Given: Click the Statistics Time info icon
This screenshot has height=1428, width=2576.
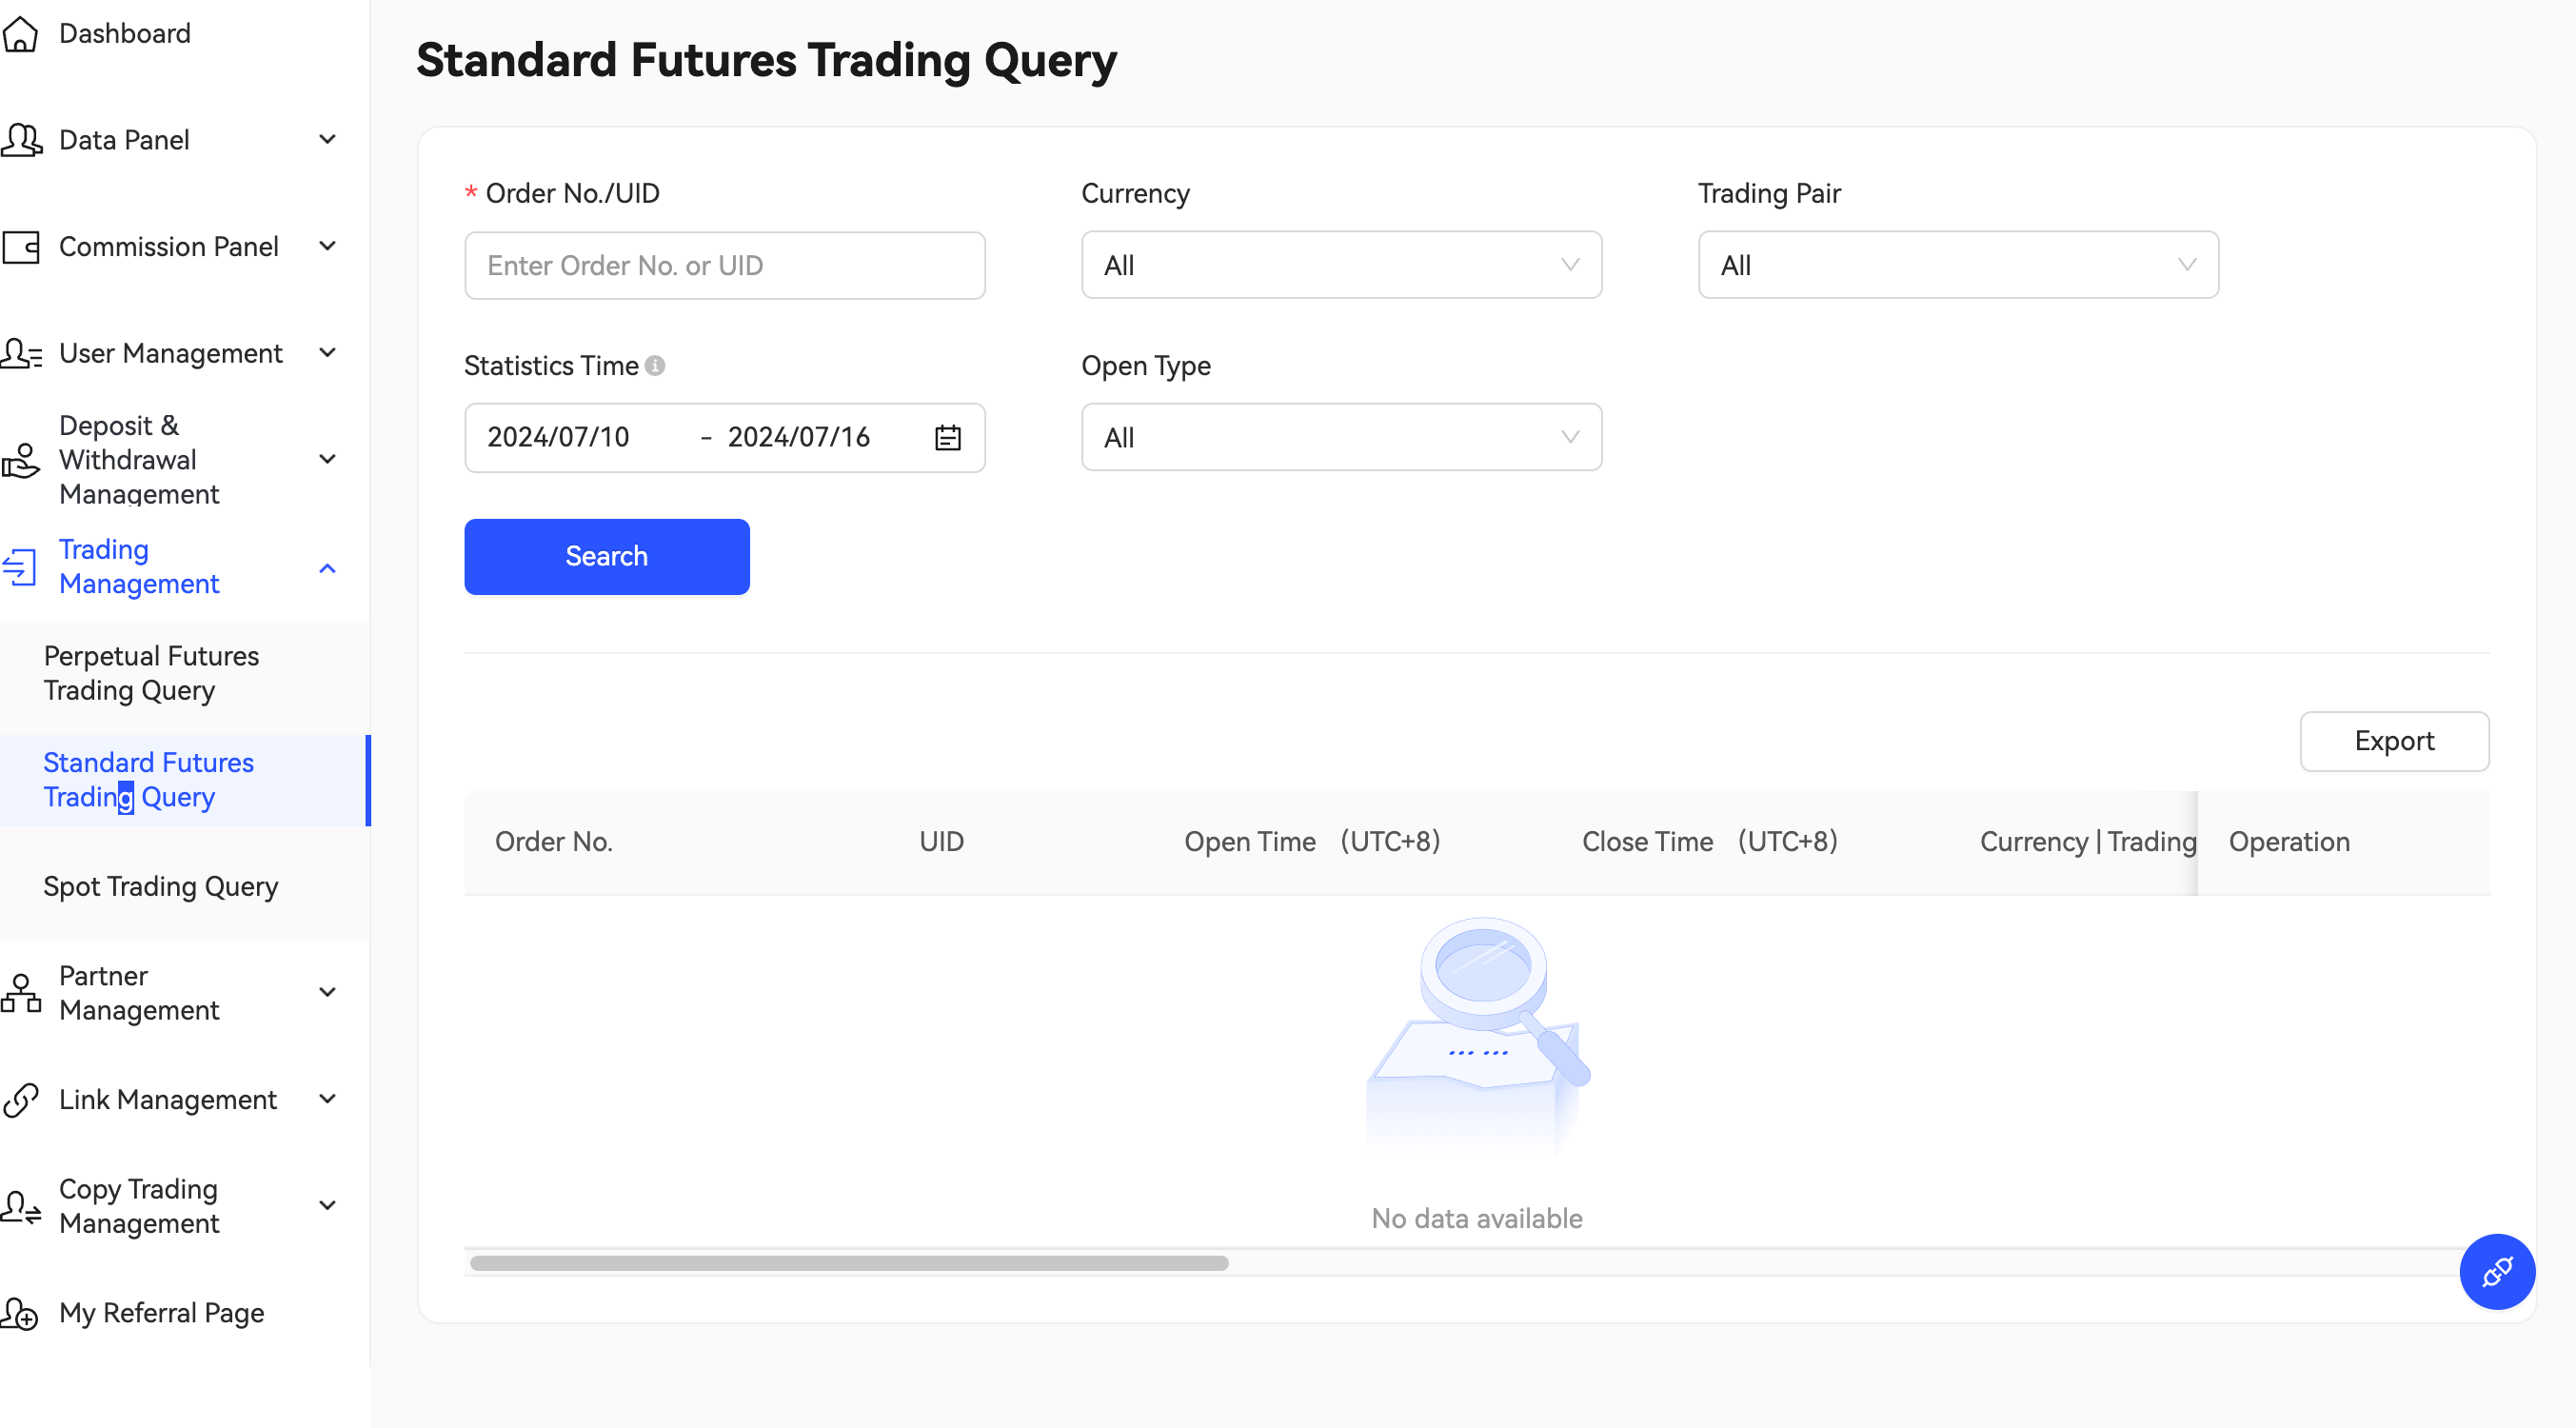Looking at the screenshot, I should tap(655, 366).
